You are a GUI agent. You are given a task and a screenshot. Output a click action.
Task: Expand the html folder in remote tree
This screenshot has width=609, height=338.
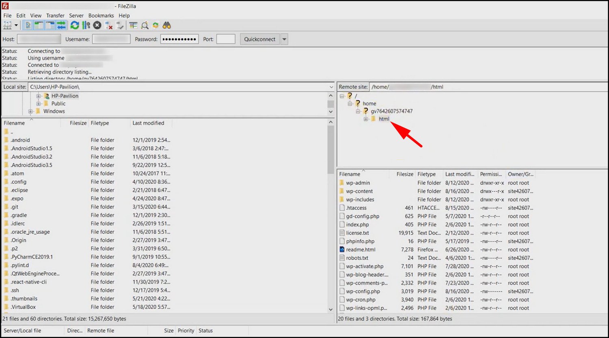[366, 119]
